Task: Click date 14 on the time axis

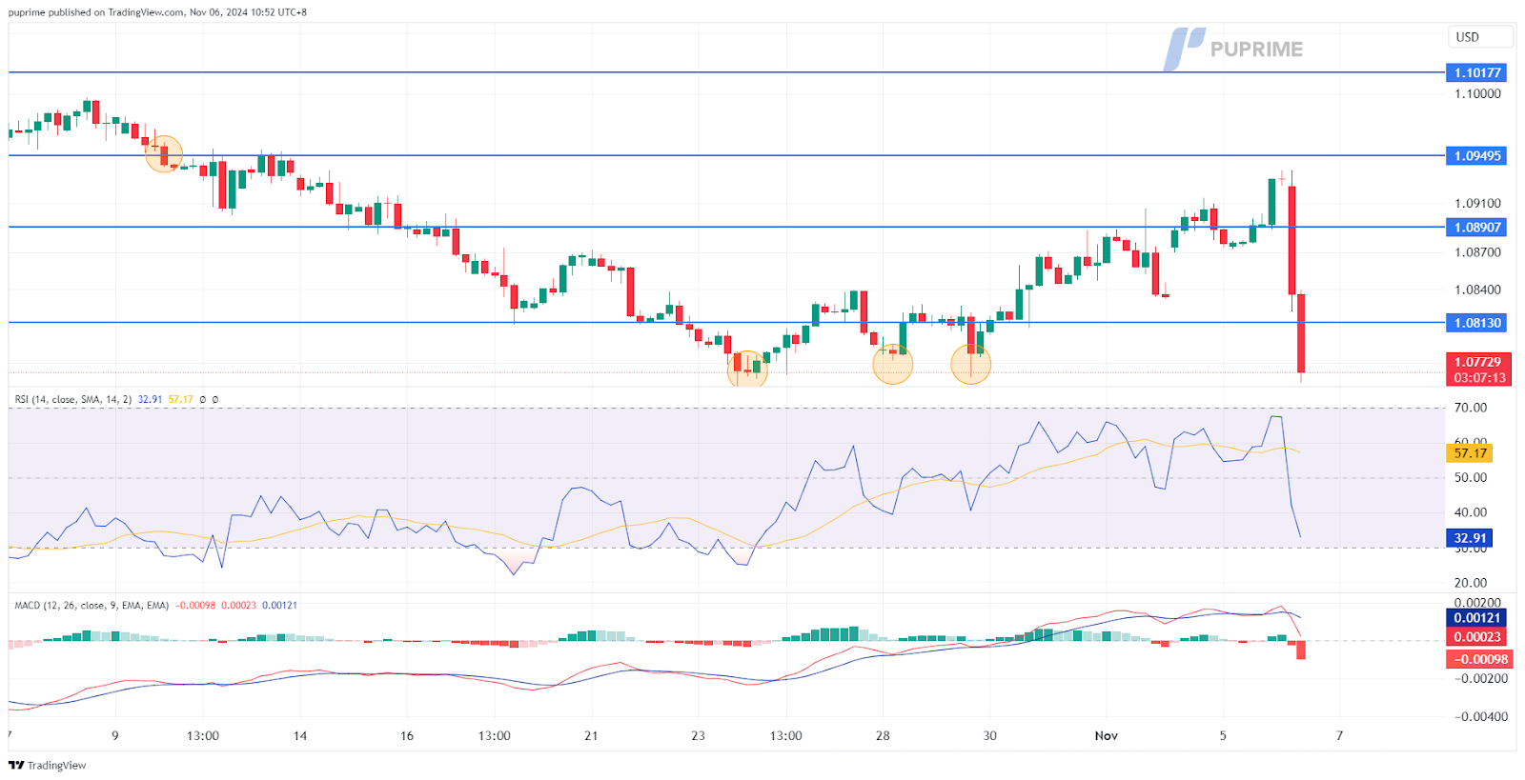Action: tap(300, 735)
